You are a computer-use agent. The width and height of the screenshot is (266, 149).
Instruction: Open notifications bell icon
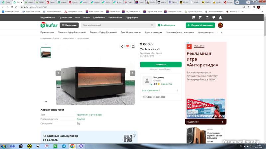220,18
